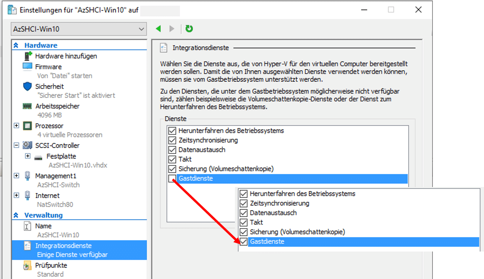Click the Arbeitsspeicher memory chip icon
This screenshot has height=279, width=484.
pos(28,106)
